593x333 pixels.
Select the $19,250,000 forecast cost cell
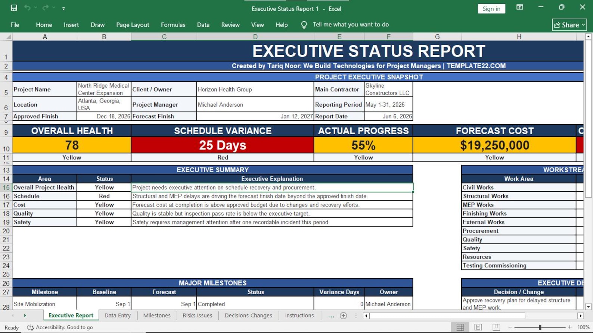(x=494, y=145)
